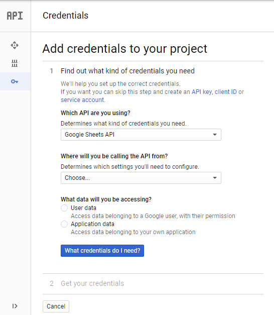Click What credentials do I need? button
Viewport: 274px width, 315px height.
click(x=102, y=251)
